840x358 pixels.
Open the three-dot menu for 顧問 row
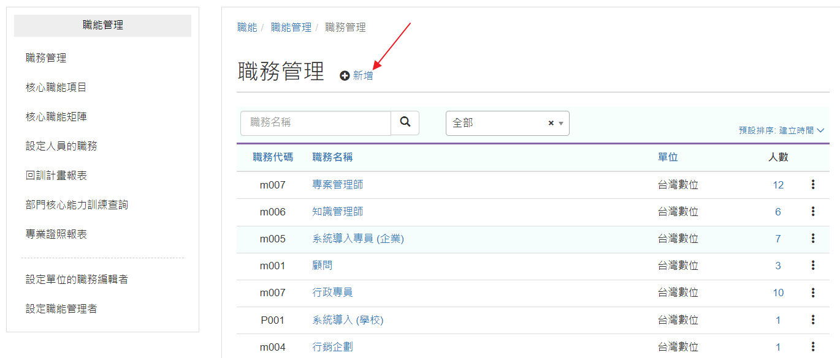point(813,265)
